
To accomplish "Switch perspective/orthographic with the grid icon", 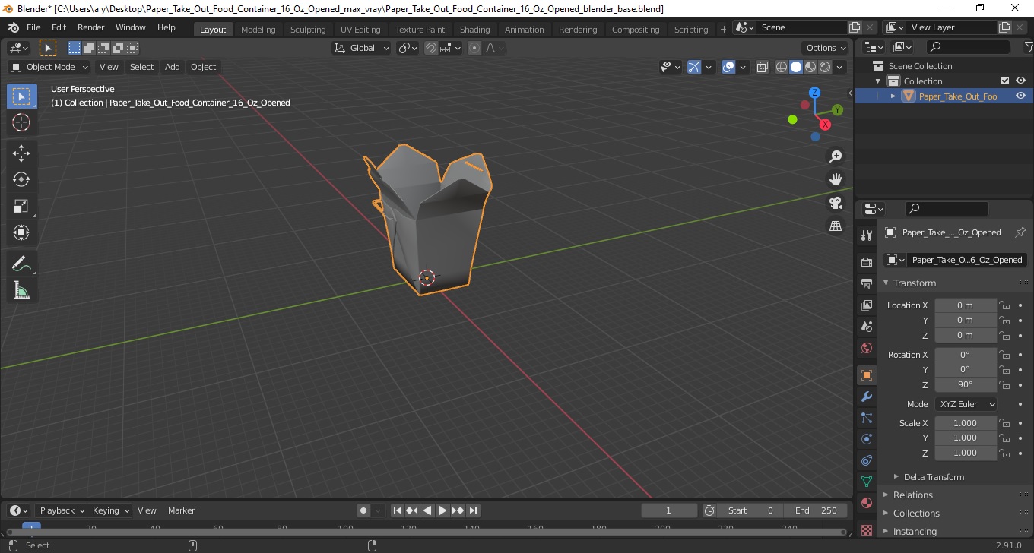I will tap(836, 226).
